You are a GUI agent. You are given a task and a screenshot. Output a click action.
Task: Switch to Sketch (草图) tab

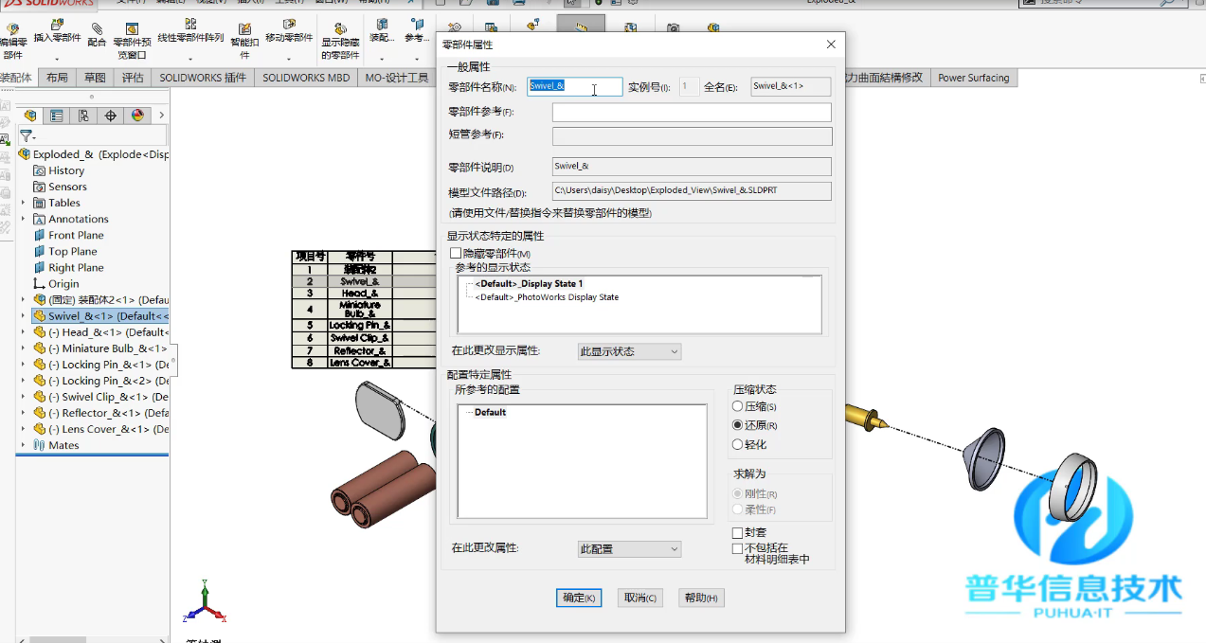(95, 78)
